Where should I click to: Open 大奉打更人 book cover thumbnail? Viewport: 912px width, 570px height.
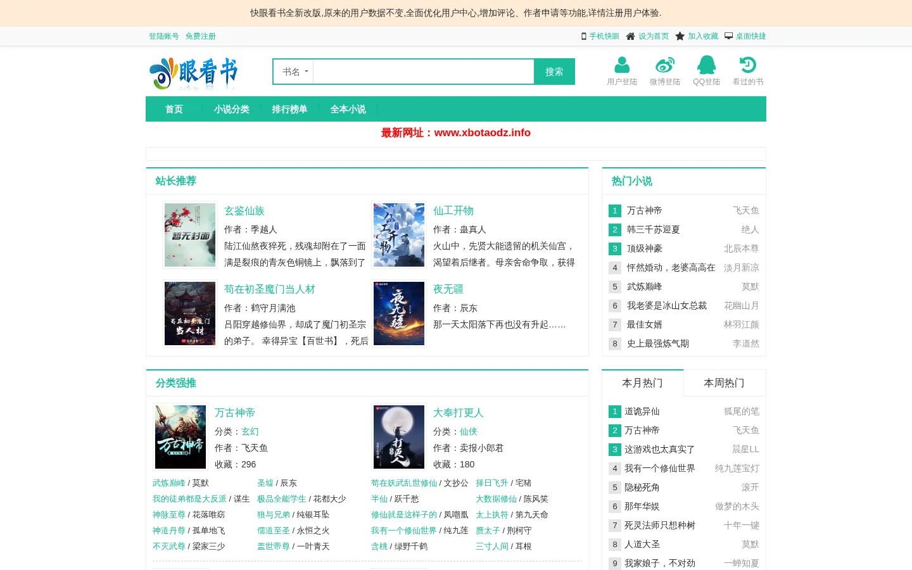pos(399,437)
